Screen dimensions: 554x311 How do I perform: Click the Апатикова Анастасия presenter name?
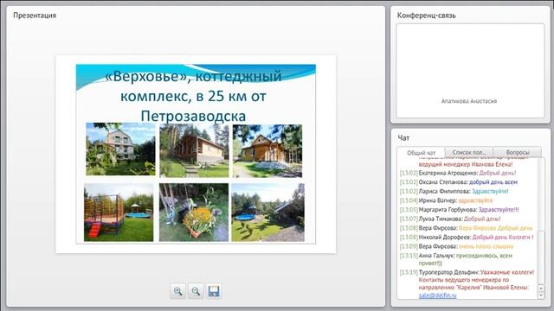(x=469, y=101)
